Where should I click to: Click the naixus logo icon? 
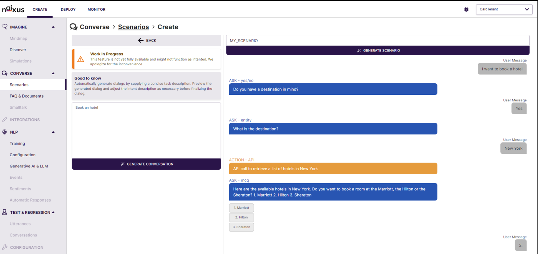[13, 9]
